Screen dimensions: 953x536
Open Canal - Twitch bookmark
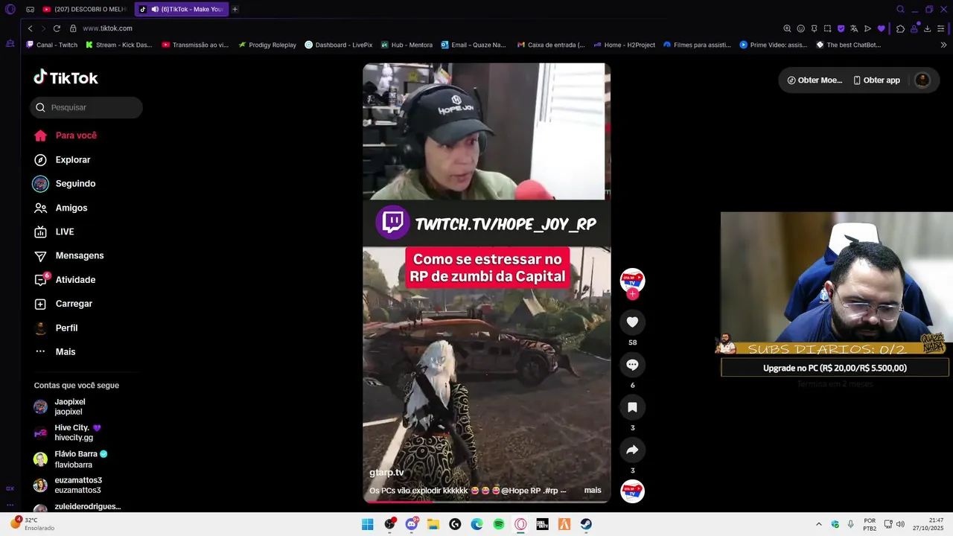click(x=51, y=45)
